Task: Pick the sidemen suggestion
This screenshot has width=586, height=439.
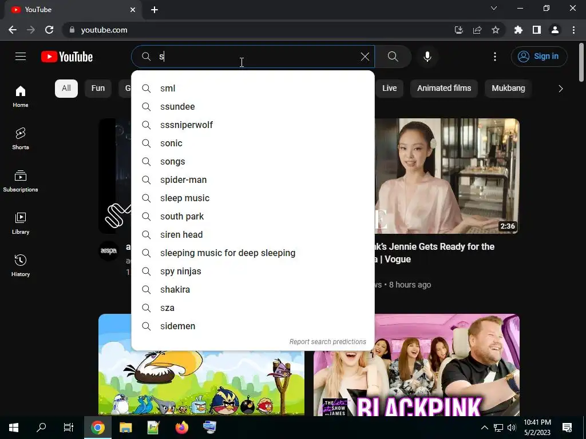Action: (253, 326)
